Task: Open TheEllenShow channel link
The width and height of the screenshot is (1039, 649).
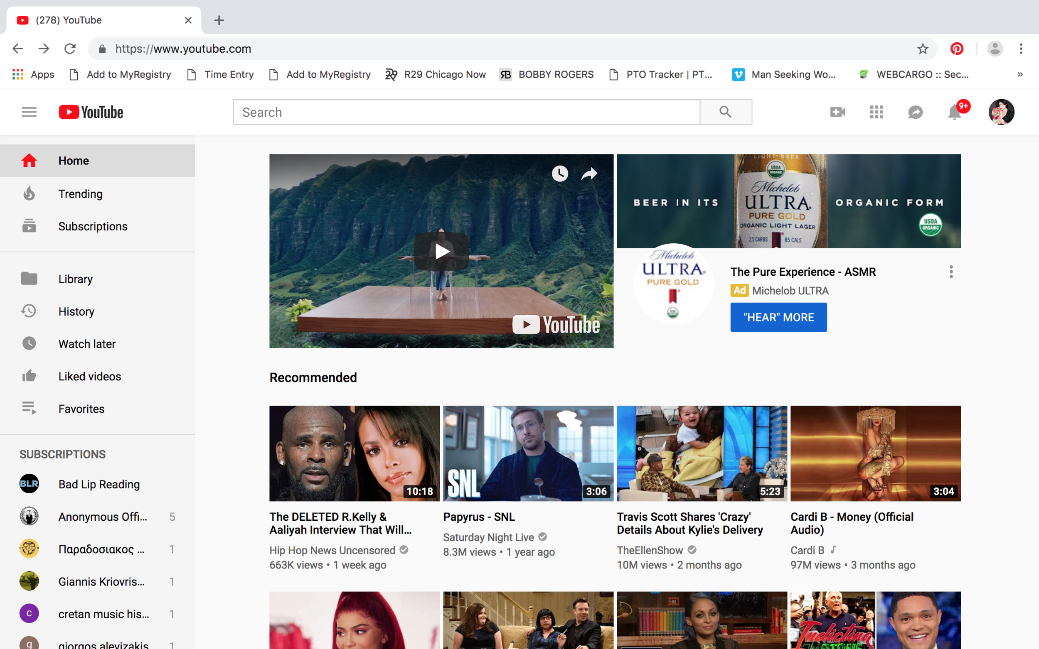Action: pos(650,550)
